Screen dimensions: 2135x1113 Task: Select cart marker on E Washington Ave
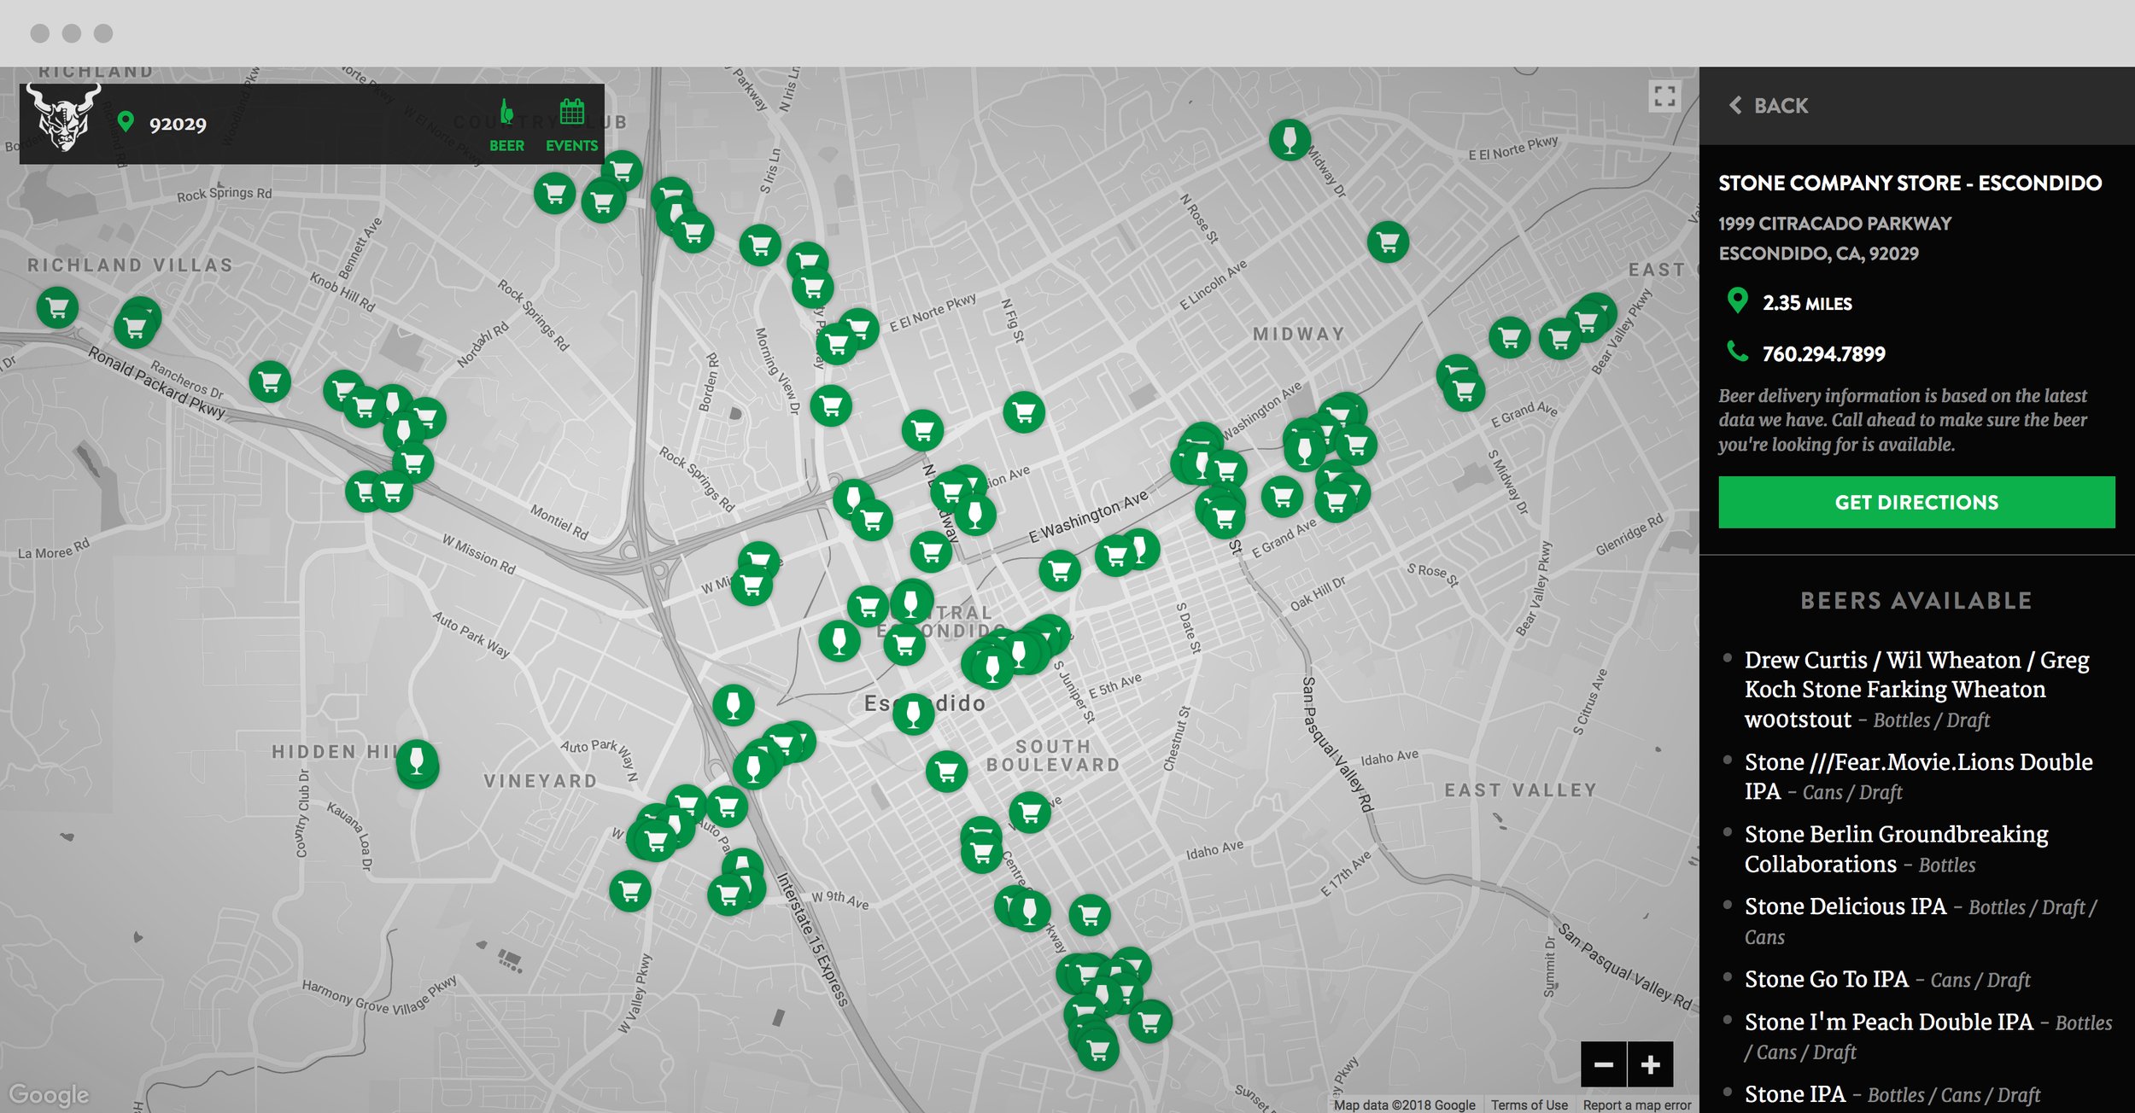(x=1060, y=570)
